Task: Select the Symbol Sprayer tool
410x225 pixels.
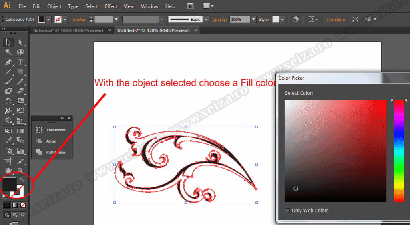Action: point(8,151)
